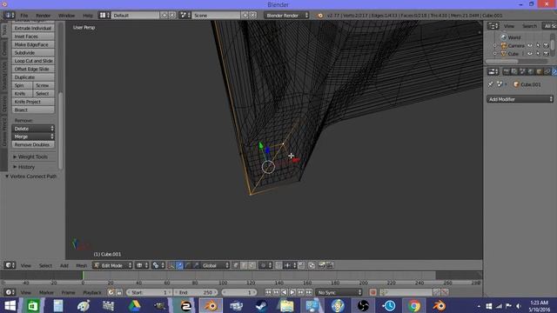Select the World item in the outliner

[x=514, y=37]
